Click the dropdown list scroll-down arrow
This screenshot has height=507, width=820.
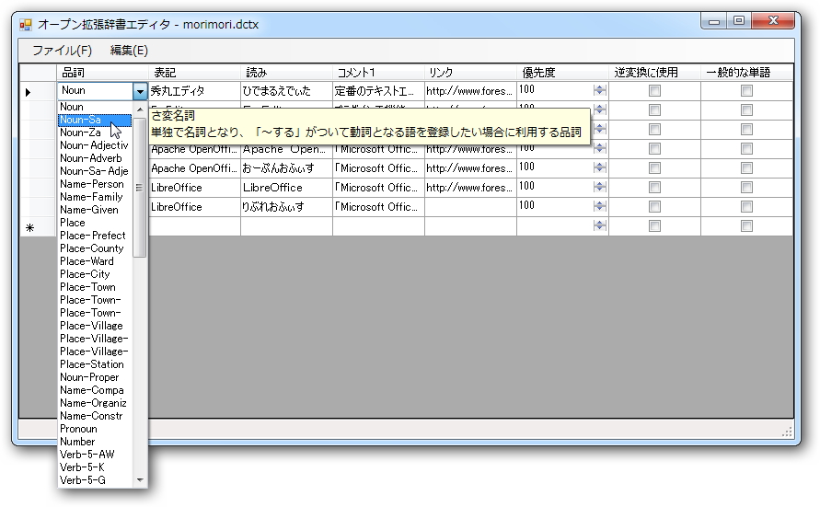click(x=140, y=479)
